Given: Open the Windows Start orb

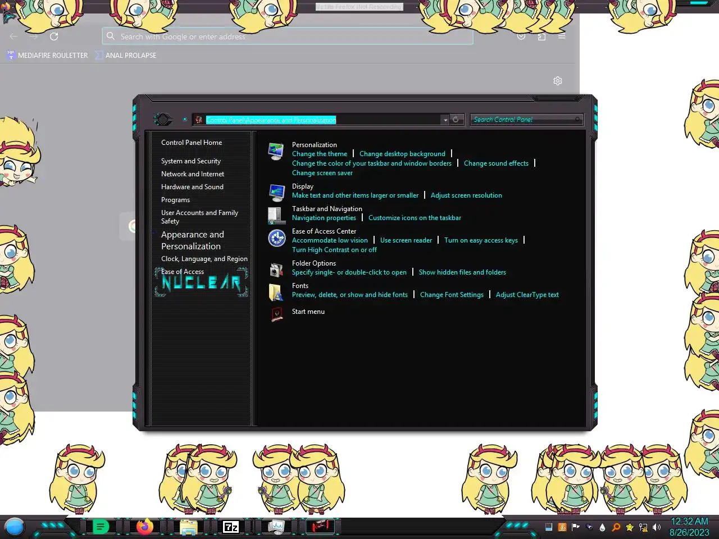Looking at the screenshot, I should point(15,527).
